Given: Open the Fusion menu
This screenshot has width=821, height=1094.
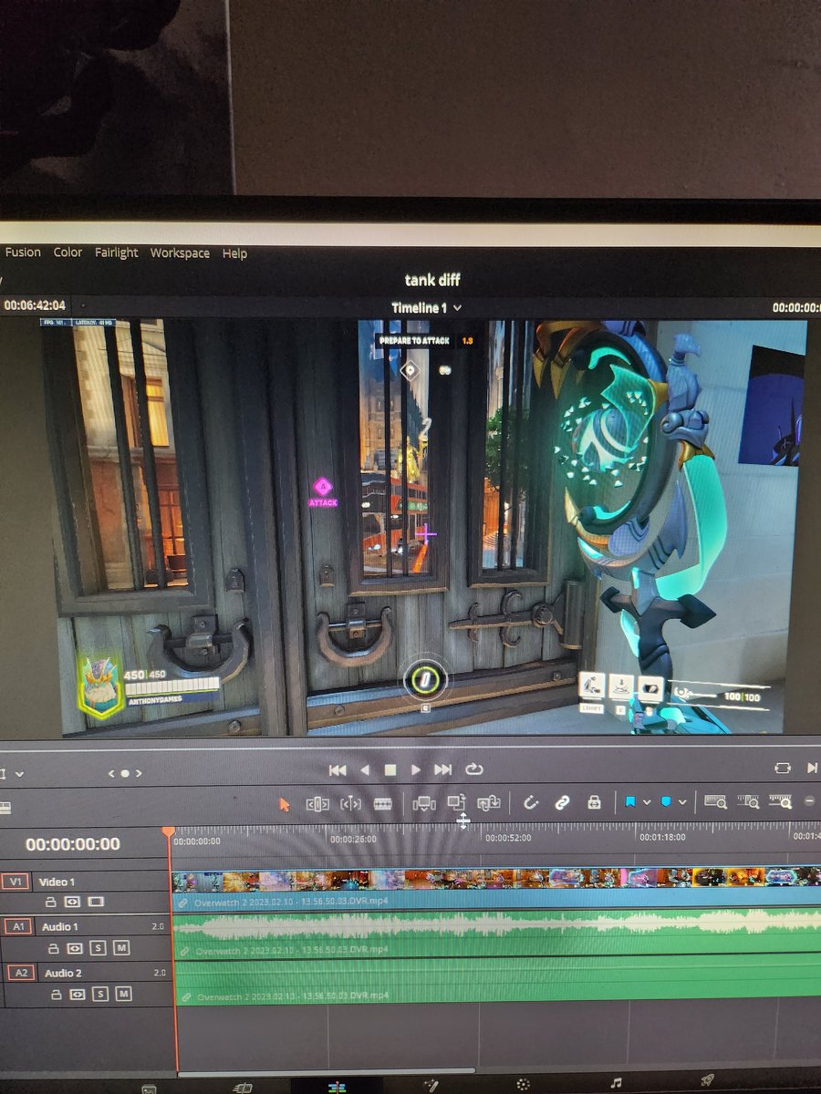Looking at the screenshot, I should [x=23, y=253].
